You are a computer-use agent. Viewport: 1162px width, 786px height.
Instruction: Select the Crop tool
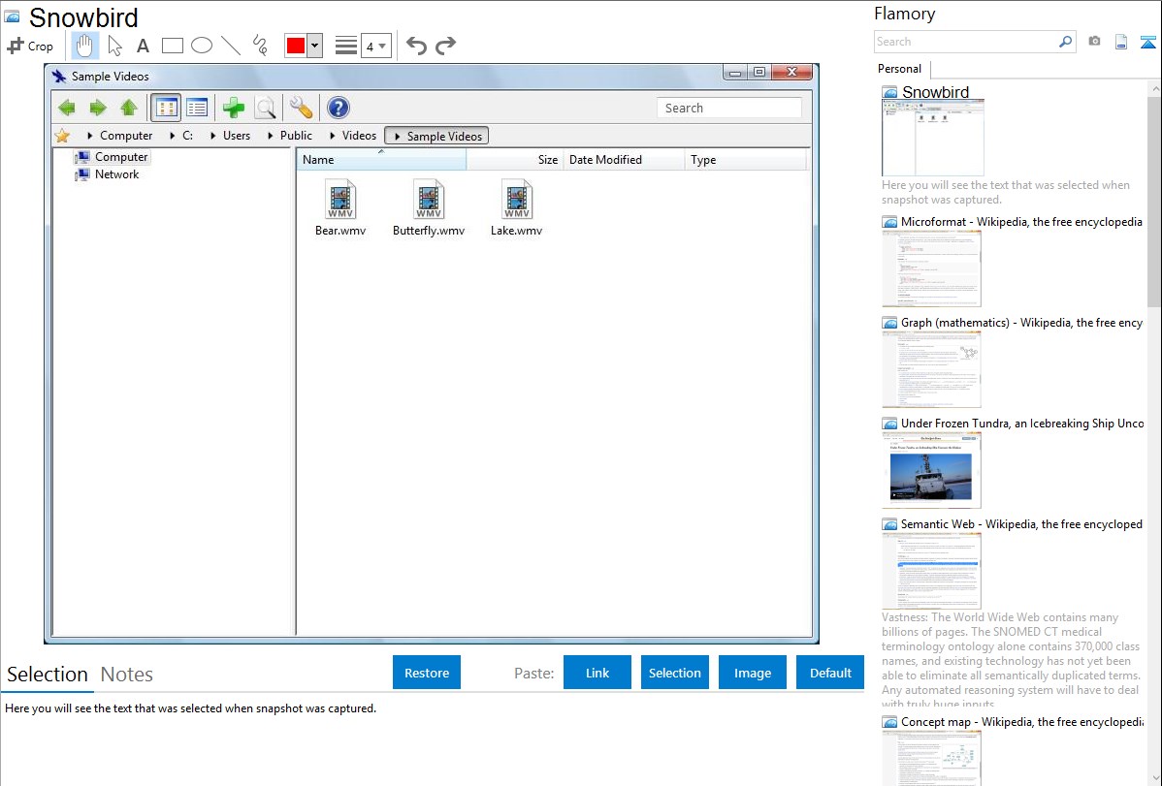(x=30, y=46)
